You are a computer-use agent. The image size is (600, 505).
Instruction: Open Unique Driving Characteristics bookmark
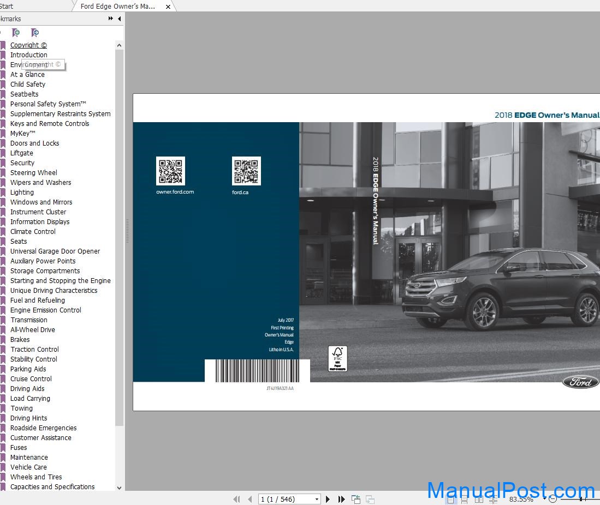pyautogui.click(x=54, y=291)
